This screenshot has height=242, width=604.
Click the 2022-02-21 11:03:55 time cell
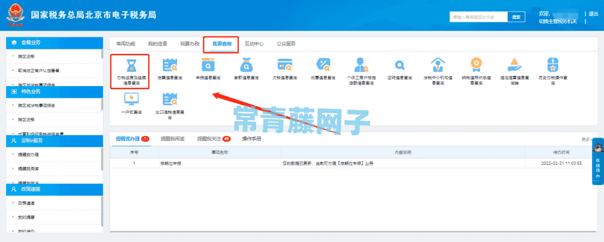[561, 163]
